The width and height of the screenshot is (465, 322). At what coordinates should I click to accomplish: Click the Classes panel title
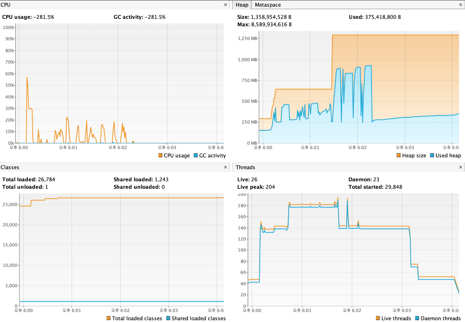10,167
